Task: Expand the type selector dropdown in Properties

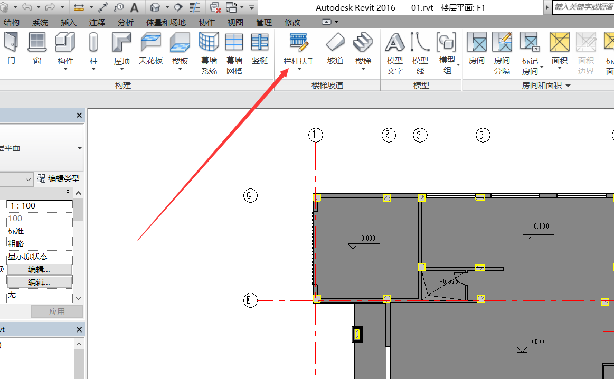Action: click(79, 148)
